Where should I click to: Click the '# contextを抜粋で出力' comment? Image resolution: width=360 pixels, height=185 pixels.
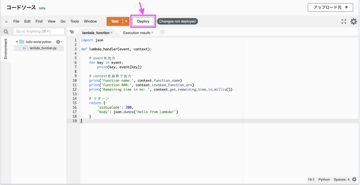coord(110,76)
